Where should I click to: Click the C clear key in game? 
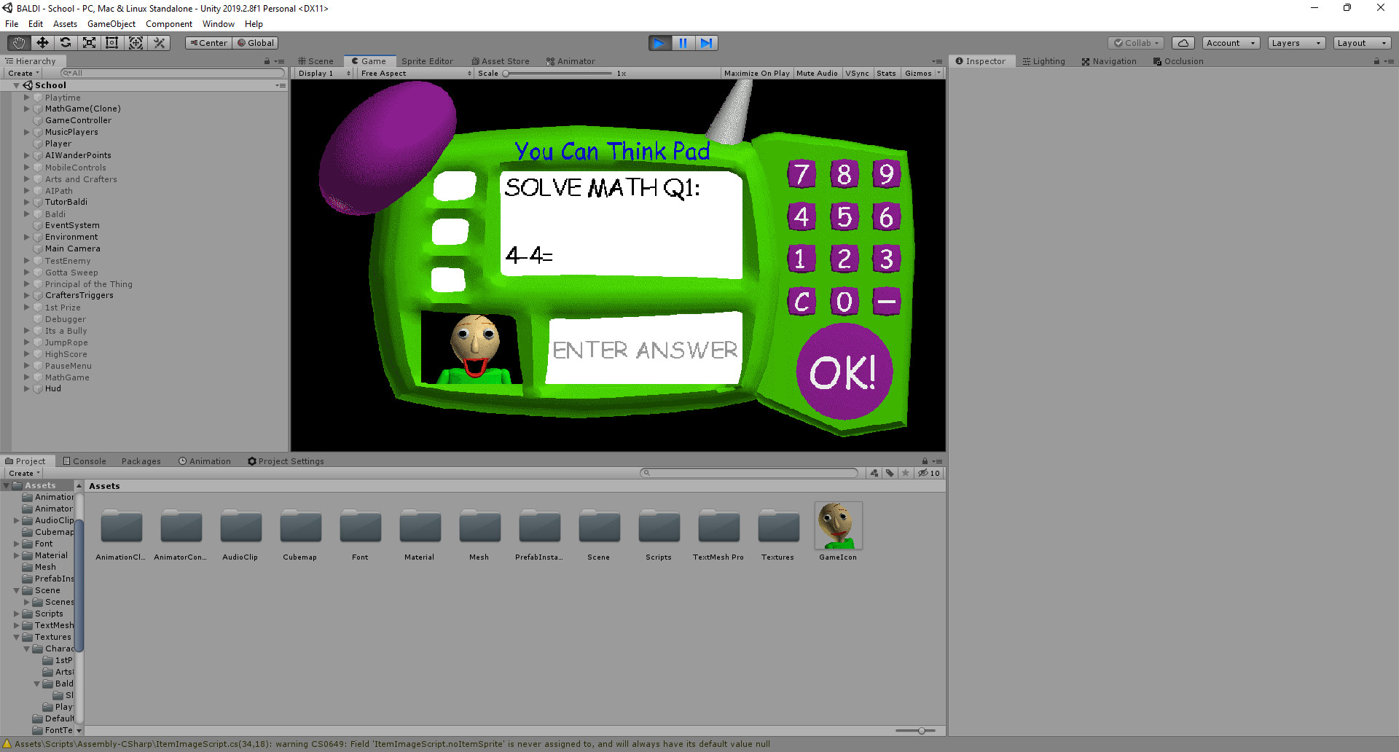[802, 301]
